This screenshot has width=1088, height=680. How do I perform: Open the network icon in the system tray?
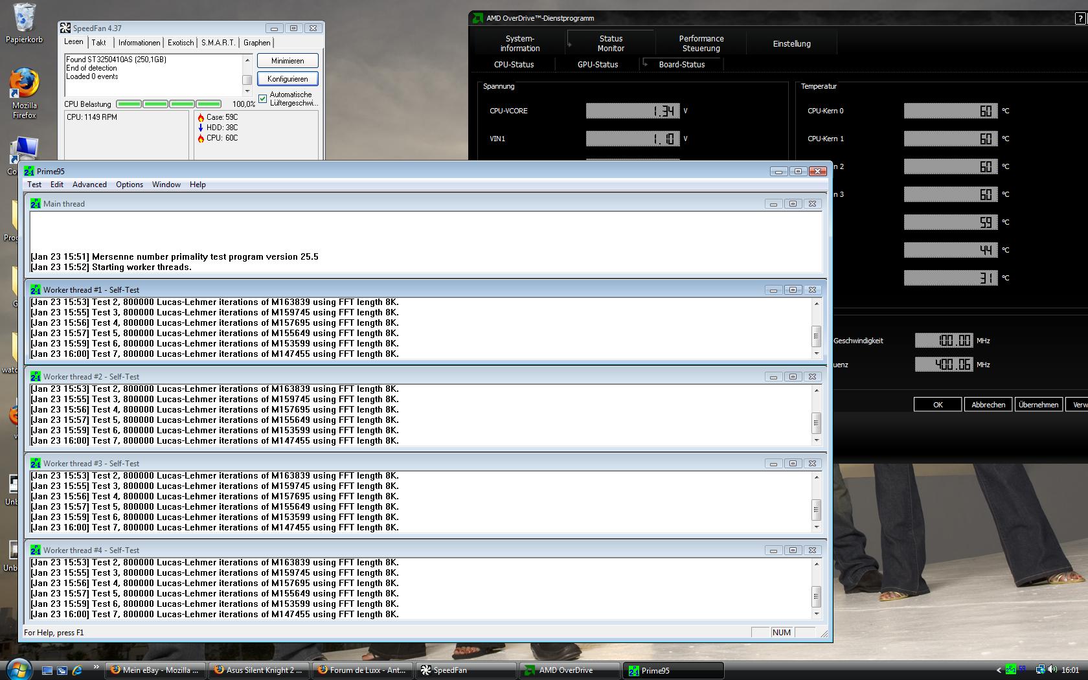1040,670
